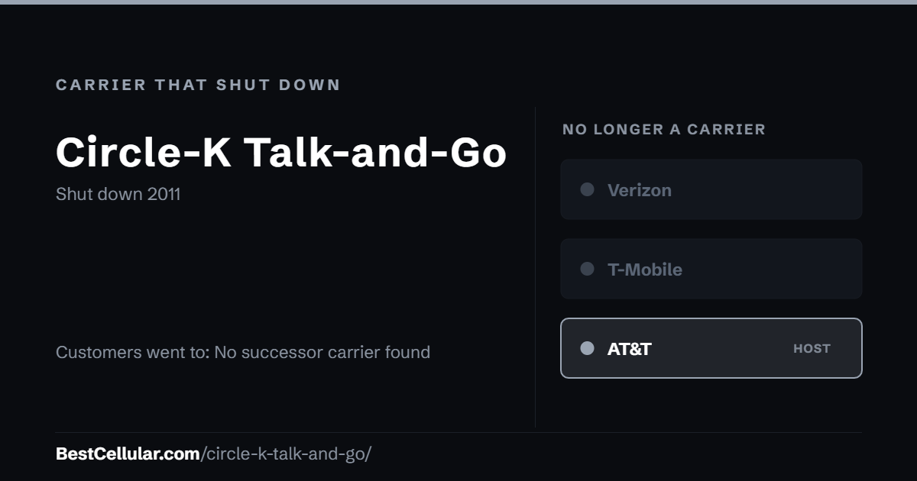Click the status dot beside T-Mobile
This screenshot has height=481, width=917.
(587, 269)
